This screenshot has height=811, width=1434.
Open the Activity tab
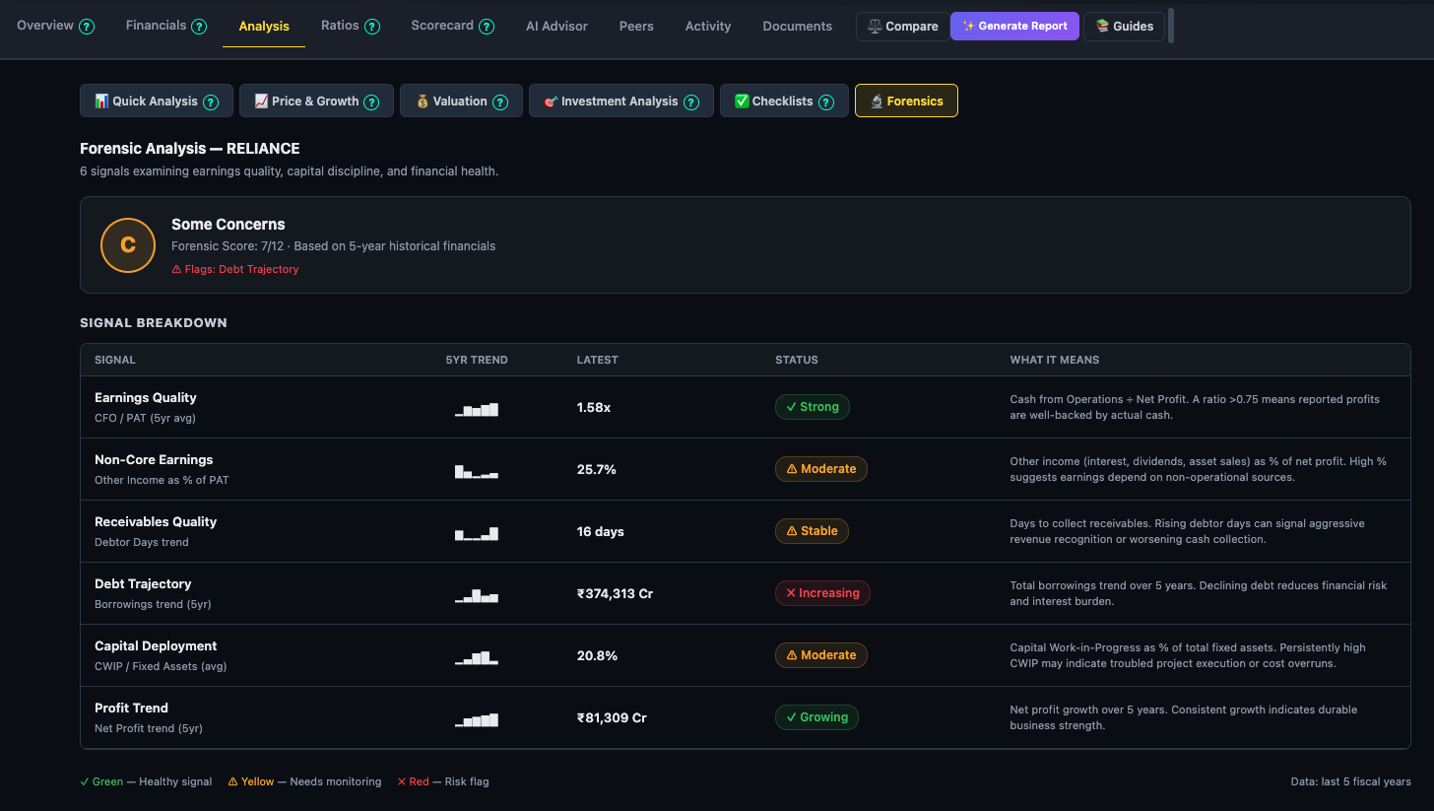point(708,26)
